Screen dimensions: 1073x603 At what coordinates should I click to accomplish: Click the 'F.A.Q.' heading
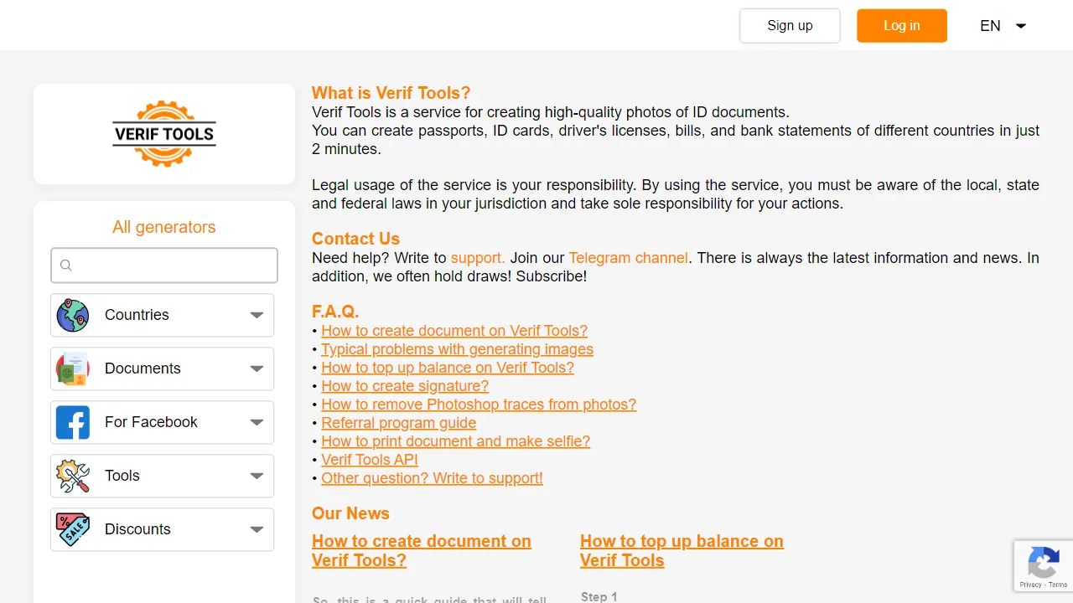tap(335, 312)
